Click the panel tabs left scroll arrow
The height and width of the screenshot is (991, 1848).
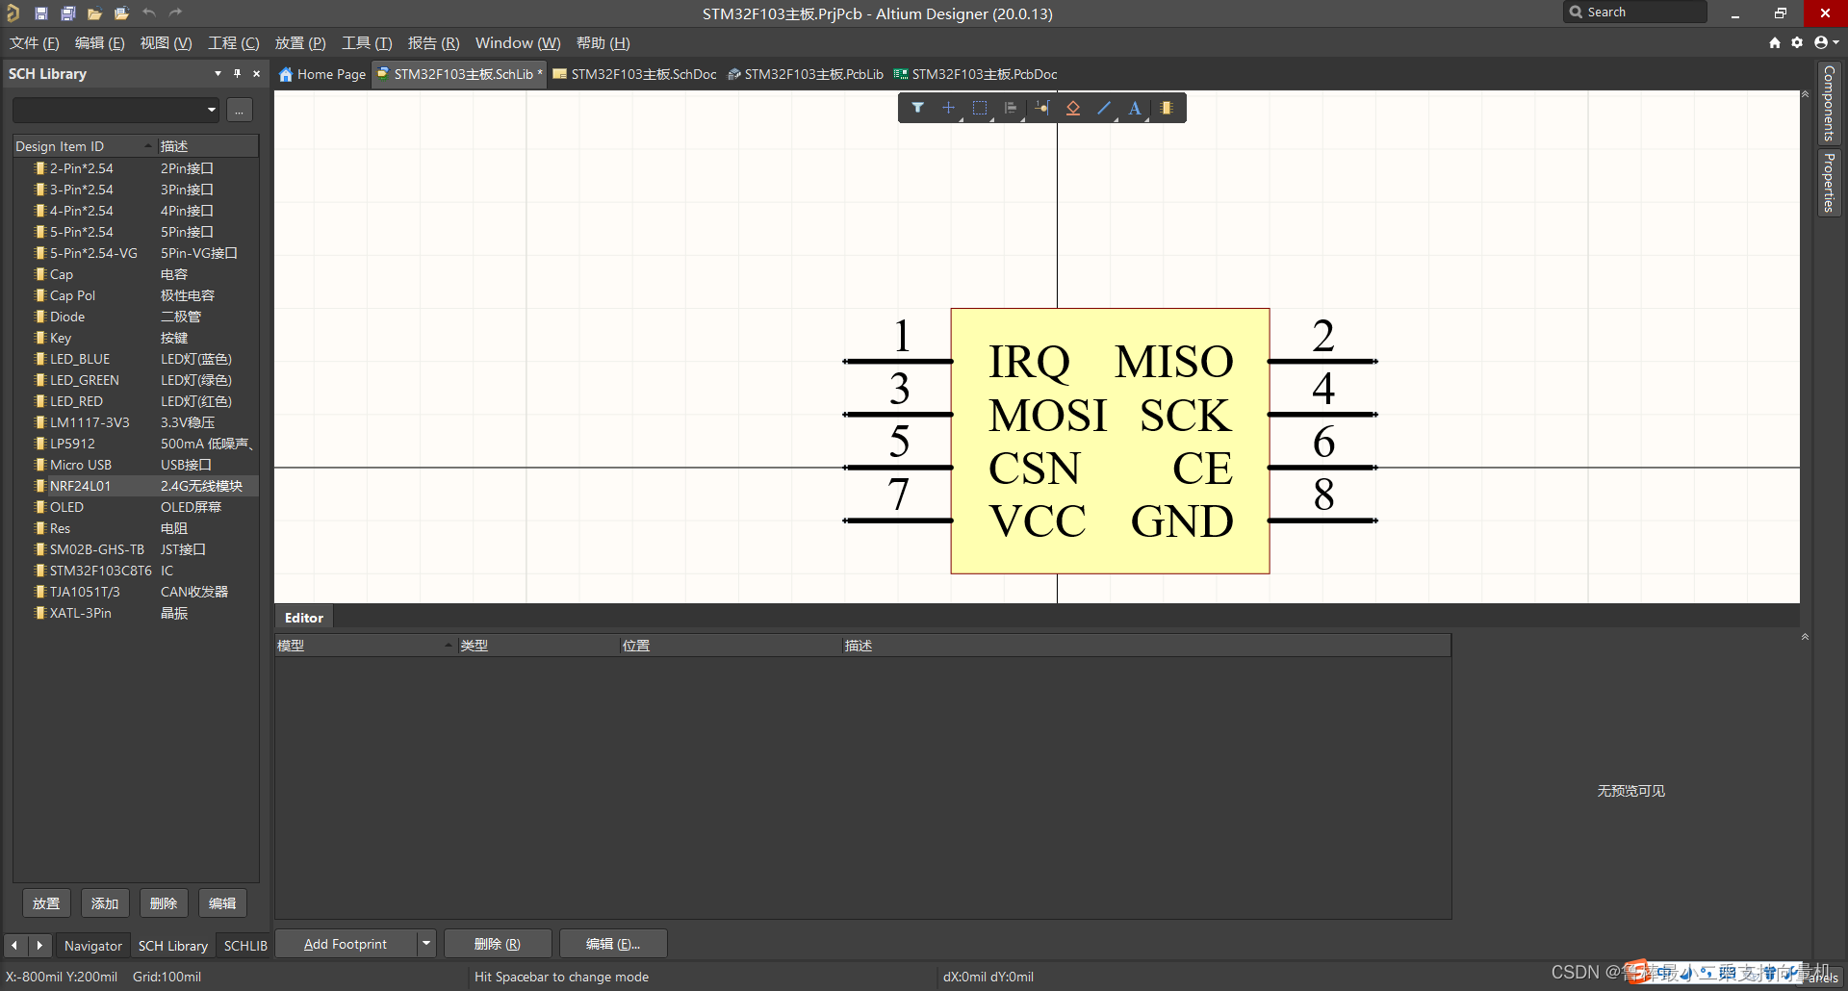click(x=14, y=945)
